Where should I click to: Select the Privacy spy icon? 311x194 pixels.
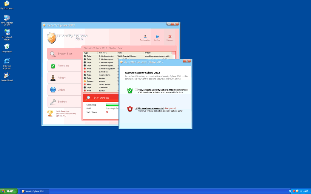click(53, 78)
